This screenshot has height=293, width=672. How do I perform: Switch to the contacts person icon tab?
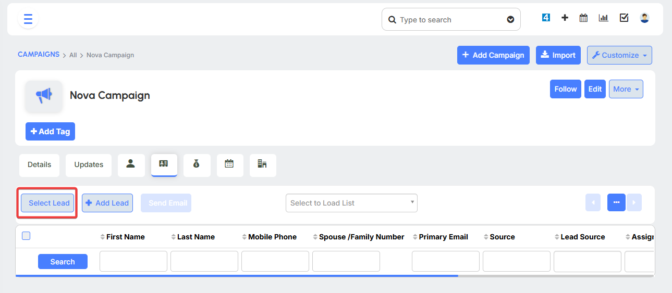tap(131, 164)
